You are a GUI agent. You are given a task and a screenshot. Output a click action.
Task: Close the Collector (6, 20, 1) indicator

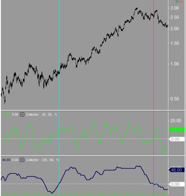(22, 114)
